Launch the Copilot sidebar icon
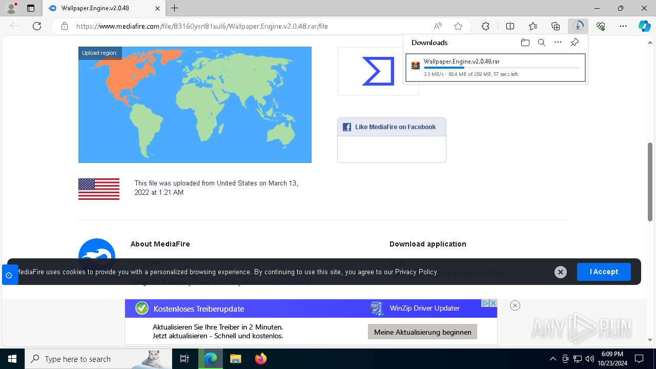This screenshot has width=656, height=369. 644,26
